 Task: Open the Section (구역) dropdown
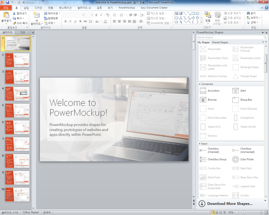coord(50,23)
